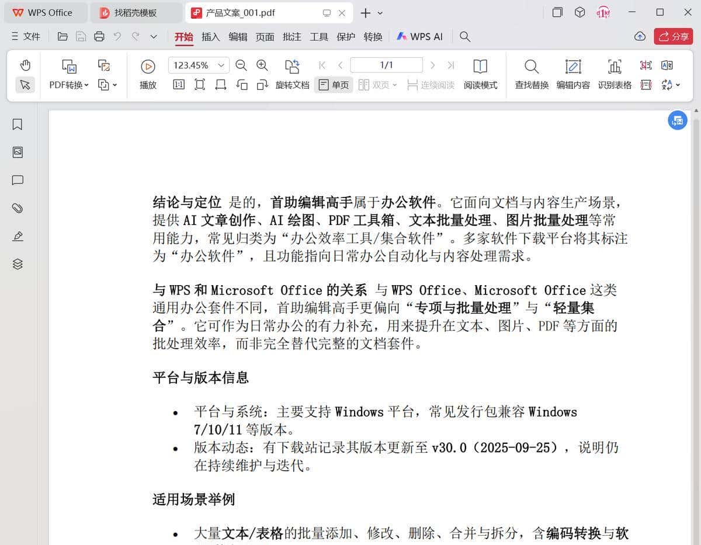Image resolution: width=701 pixels, height=545 pixels.
Task: Zoom in using the magnifier plus icon
Action: click(x=262, y=65)
